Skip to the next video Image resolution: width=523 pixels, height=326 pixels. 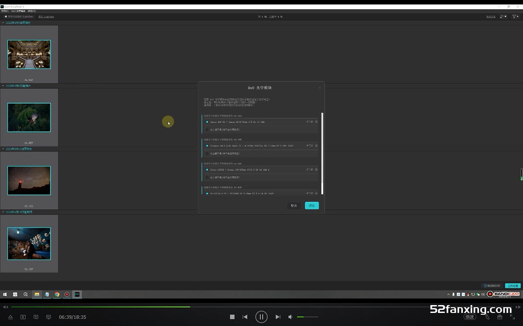pyautogui.click(x=278, y=317)
